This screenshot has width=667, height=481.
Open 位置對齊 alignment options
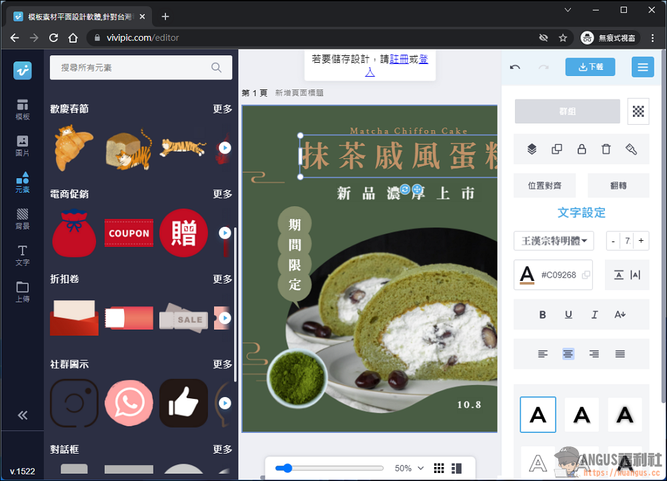(544, 185)
